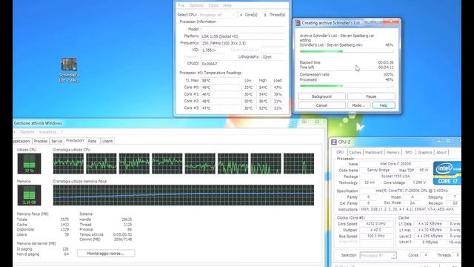Click the Utilizzo CPU 37% gauge

coord(30,163)
